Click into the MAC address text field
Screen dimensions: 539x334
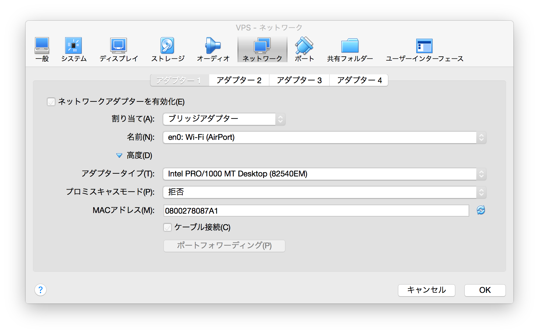click(x=316, y=211)
